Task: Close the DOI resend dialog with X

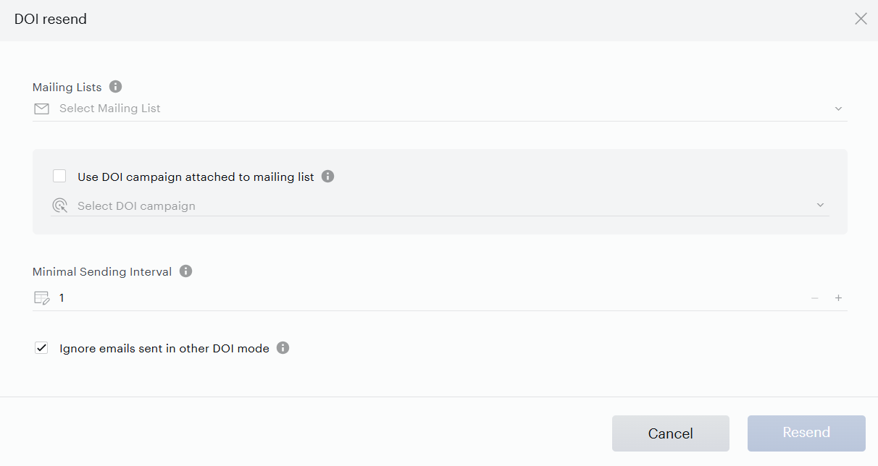Action: (x=861, y=19)
